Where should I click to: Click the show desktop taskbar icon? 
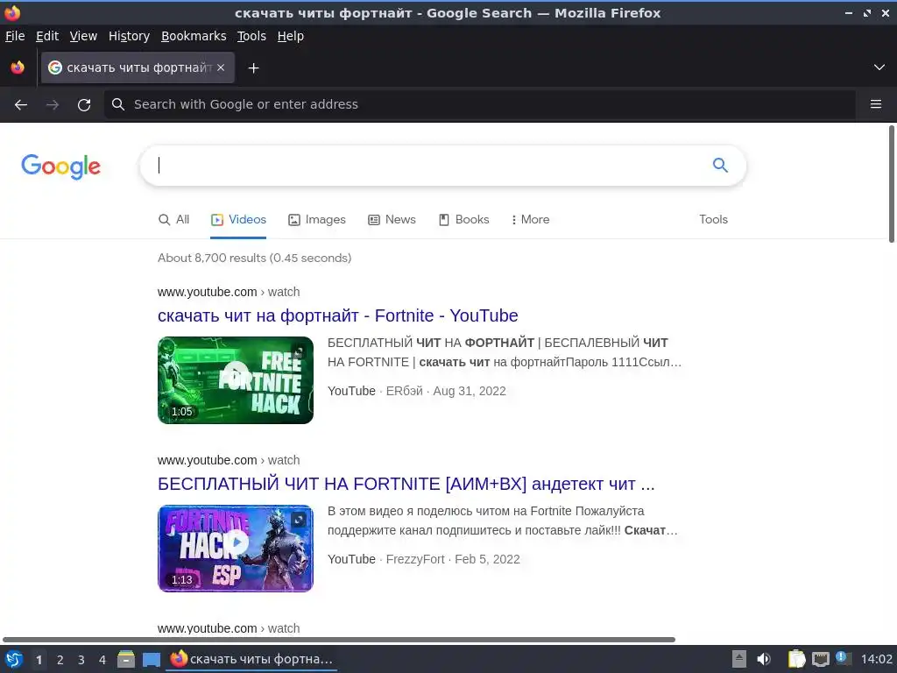pyautogui.click(x=152, y=660)
